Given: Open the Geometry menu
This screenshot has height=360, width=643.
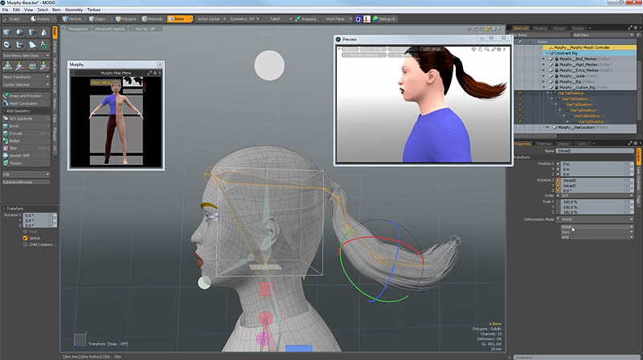Looking at the screenshot, I should (74, 10).
